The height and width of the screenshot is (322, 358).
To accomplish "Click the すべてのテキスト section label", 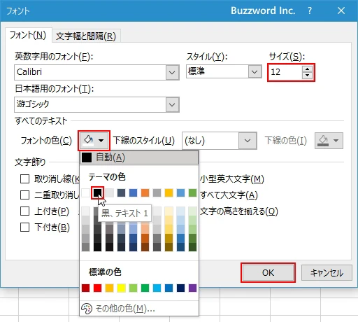I will click(41, 121).
